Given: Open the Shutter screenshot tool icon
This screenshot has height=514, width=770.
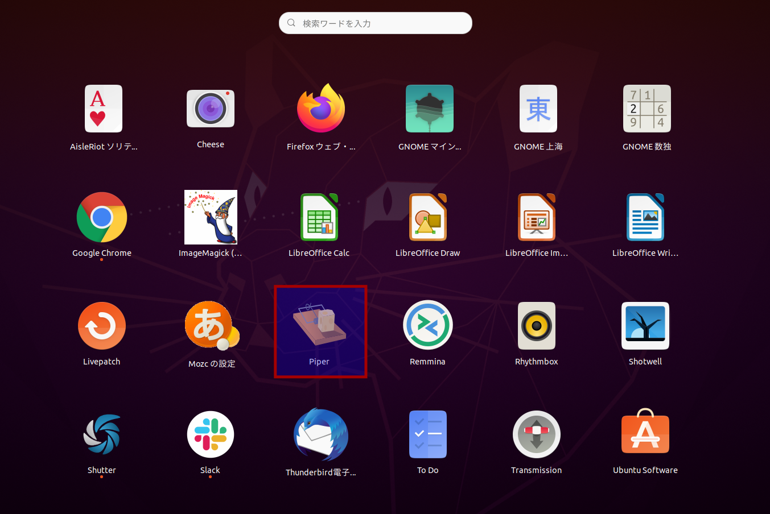Looking at the screenshot, I should coord(102,434).
